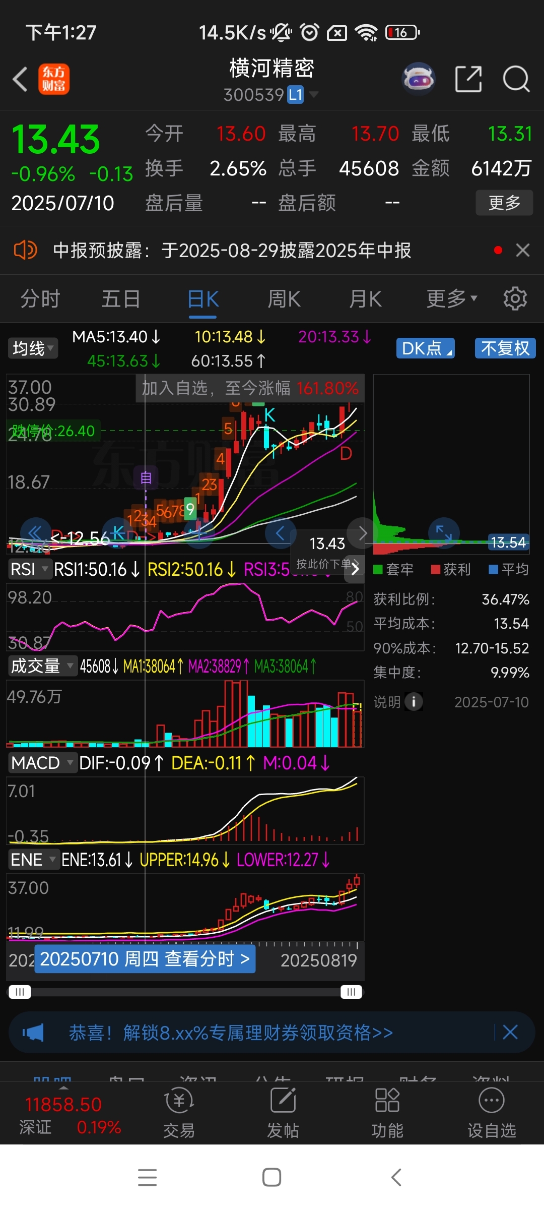Tap the share export icon
The width and height of the screenshot is (544, 1210).
468,79
